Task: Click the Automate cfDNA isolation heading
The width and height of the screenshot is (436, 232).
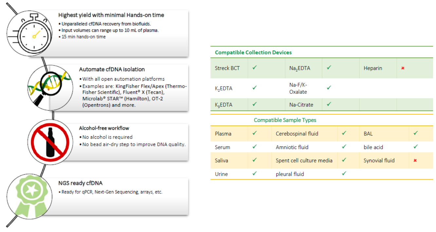Action: click(112, 69)
